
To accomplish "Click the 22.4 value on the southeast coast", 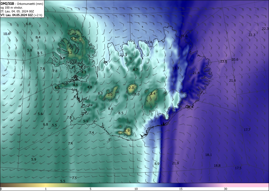I will (190, 107).
